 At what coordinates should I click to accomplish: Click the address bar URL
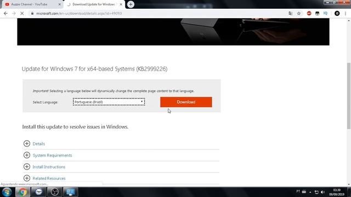(x=79, y=13)
